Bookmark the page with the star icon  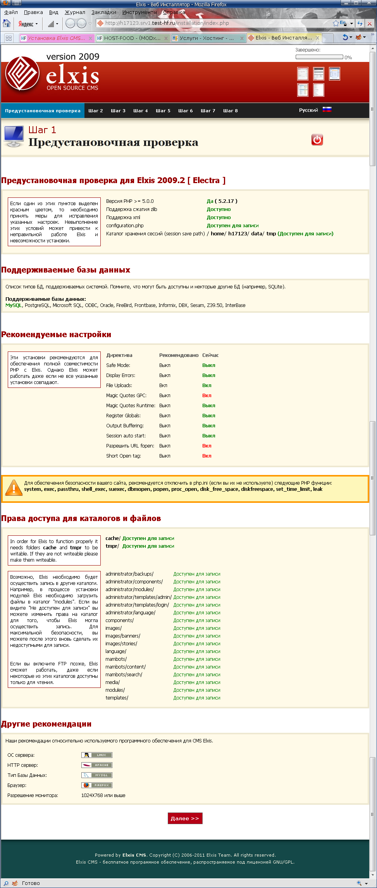point(336,23)
